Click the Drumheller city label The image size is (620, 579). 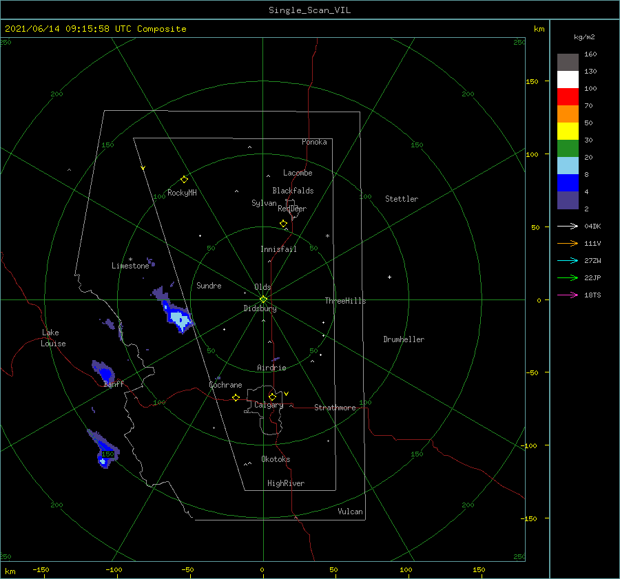(x=404, y=339)
